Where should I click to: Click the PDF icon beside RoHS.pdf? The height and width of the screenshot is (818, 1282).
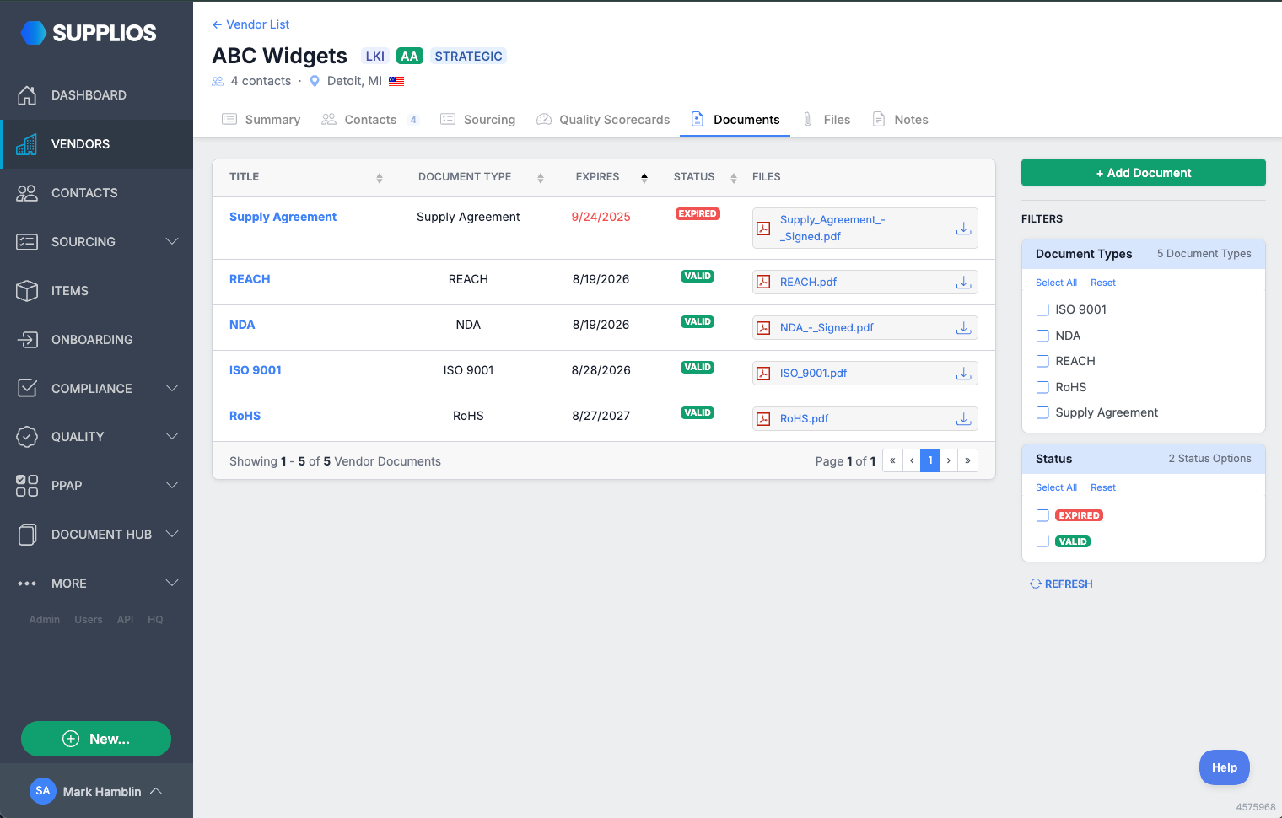pos(763,419)
